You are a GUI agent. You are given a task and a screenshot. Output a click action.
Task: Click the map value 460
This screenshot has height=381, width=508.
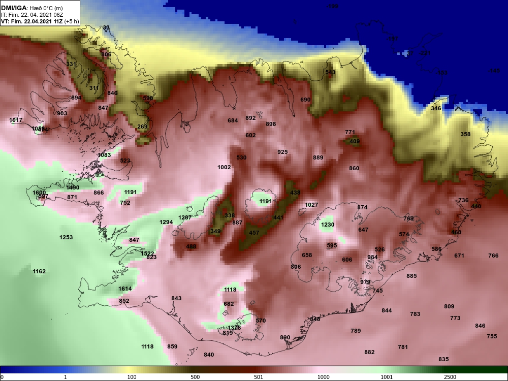point(456,232)
